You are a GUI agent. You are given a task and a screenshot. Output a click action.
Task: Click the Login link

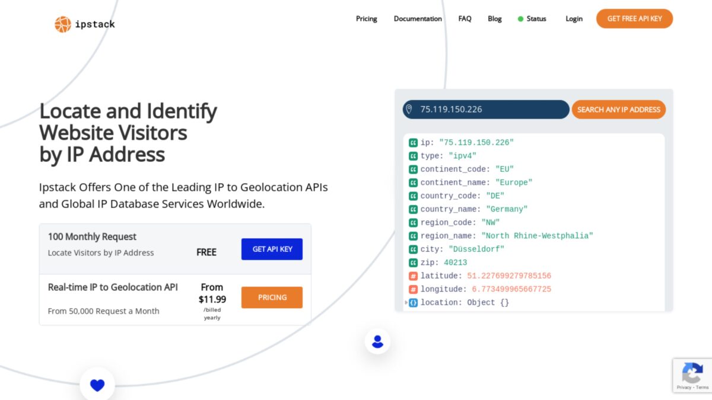[x=574, y=18]
